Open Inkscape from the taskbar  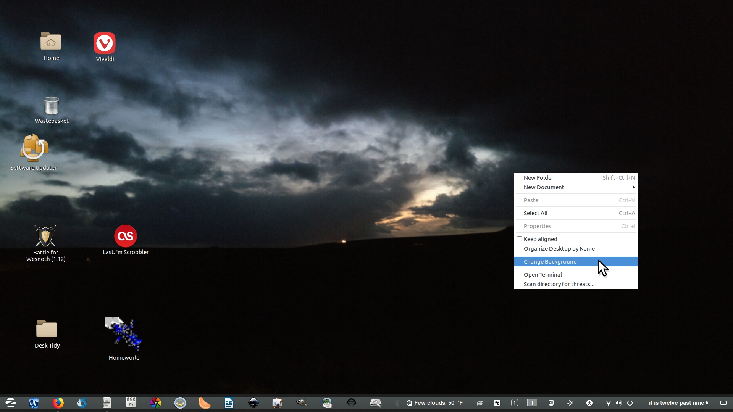pyautogui.click(x=253, y=402)
